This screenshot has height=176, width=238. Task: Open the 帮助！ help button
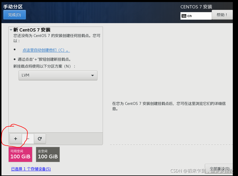[222, 15]
